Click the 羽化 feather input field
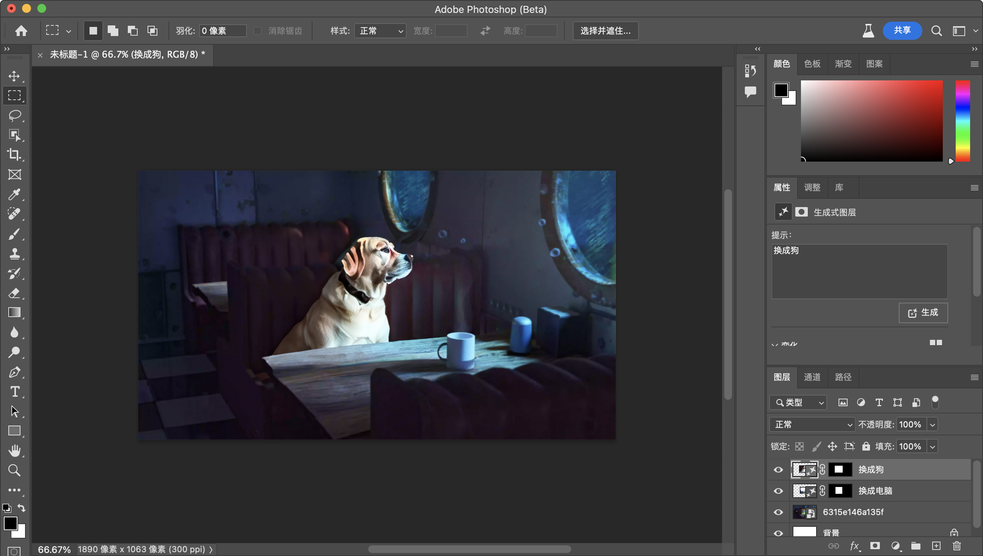This screenshot has height=556, width=983. tap(223, 31)
